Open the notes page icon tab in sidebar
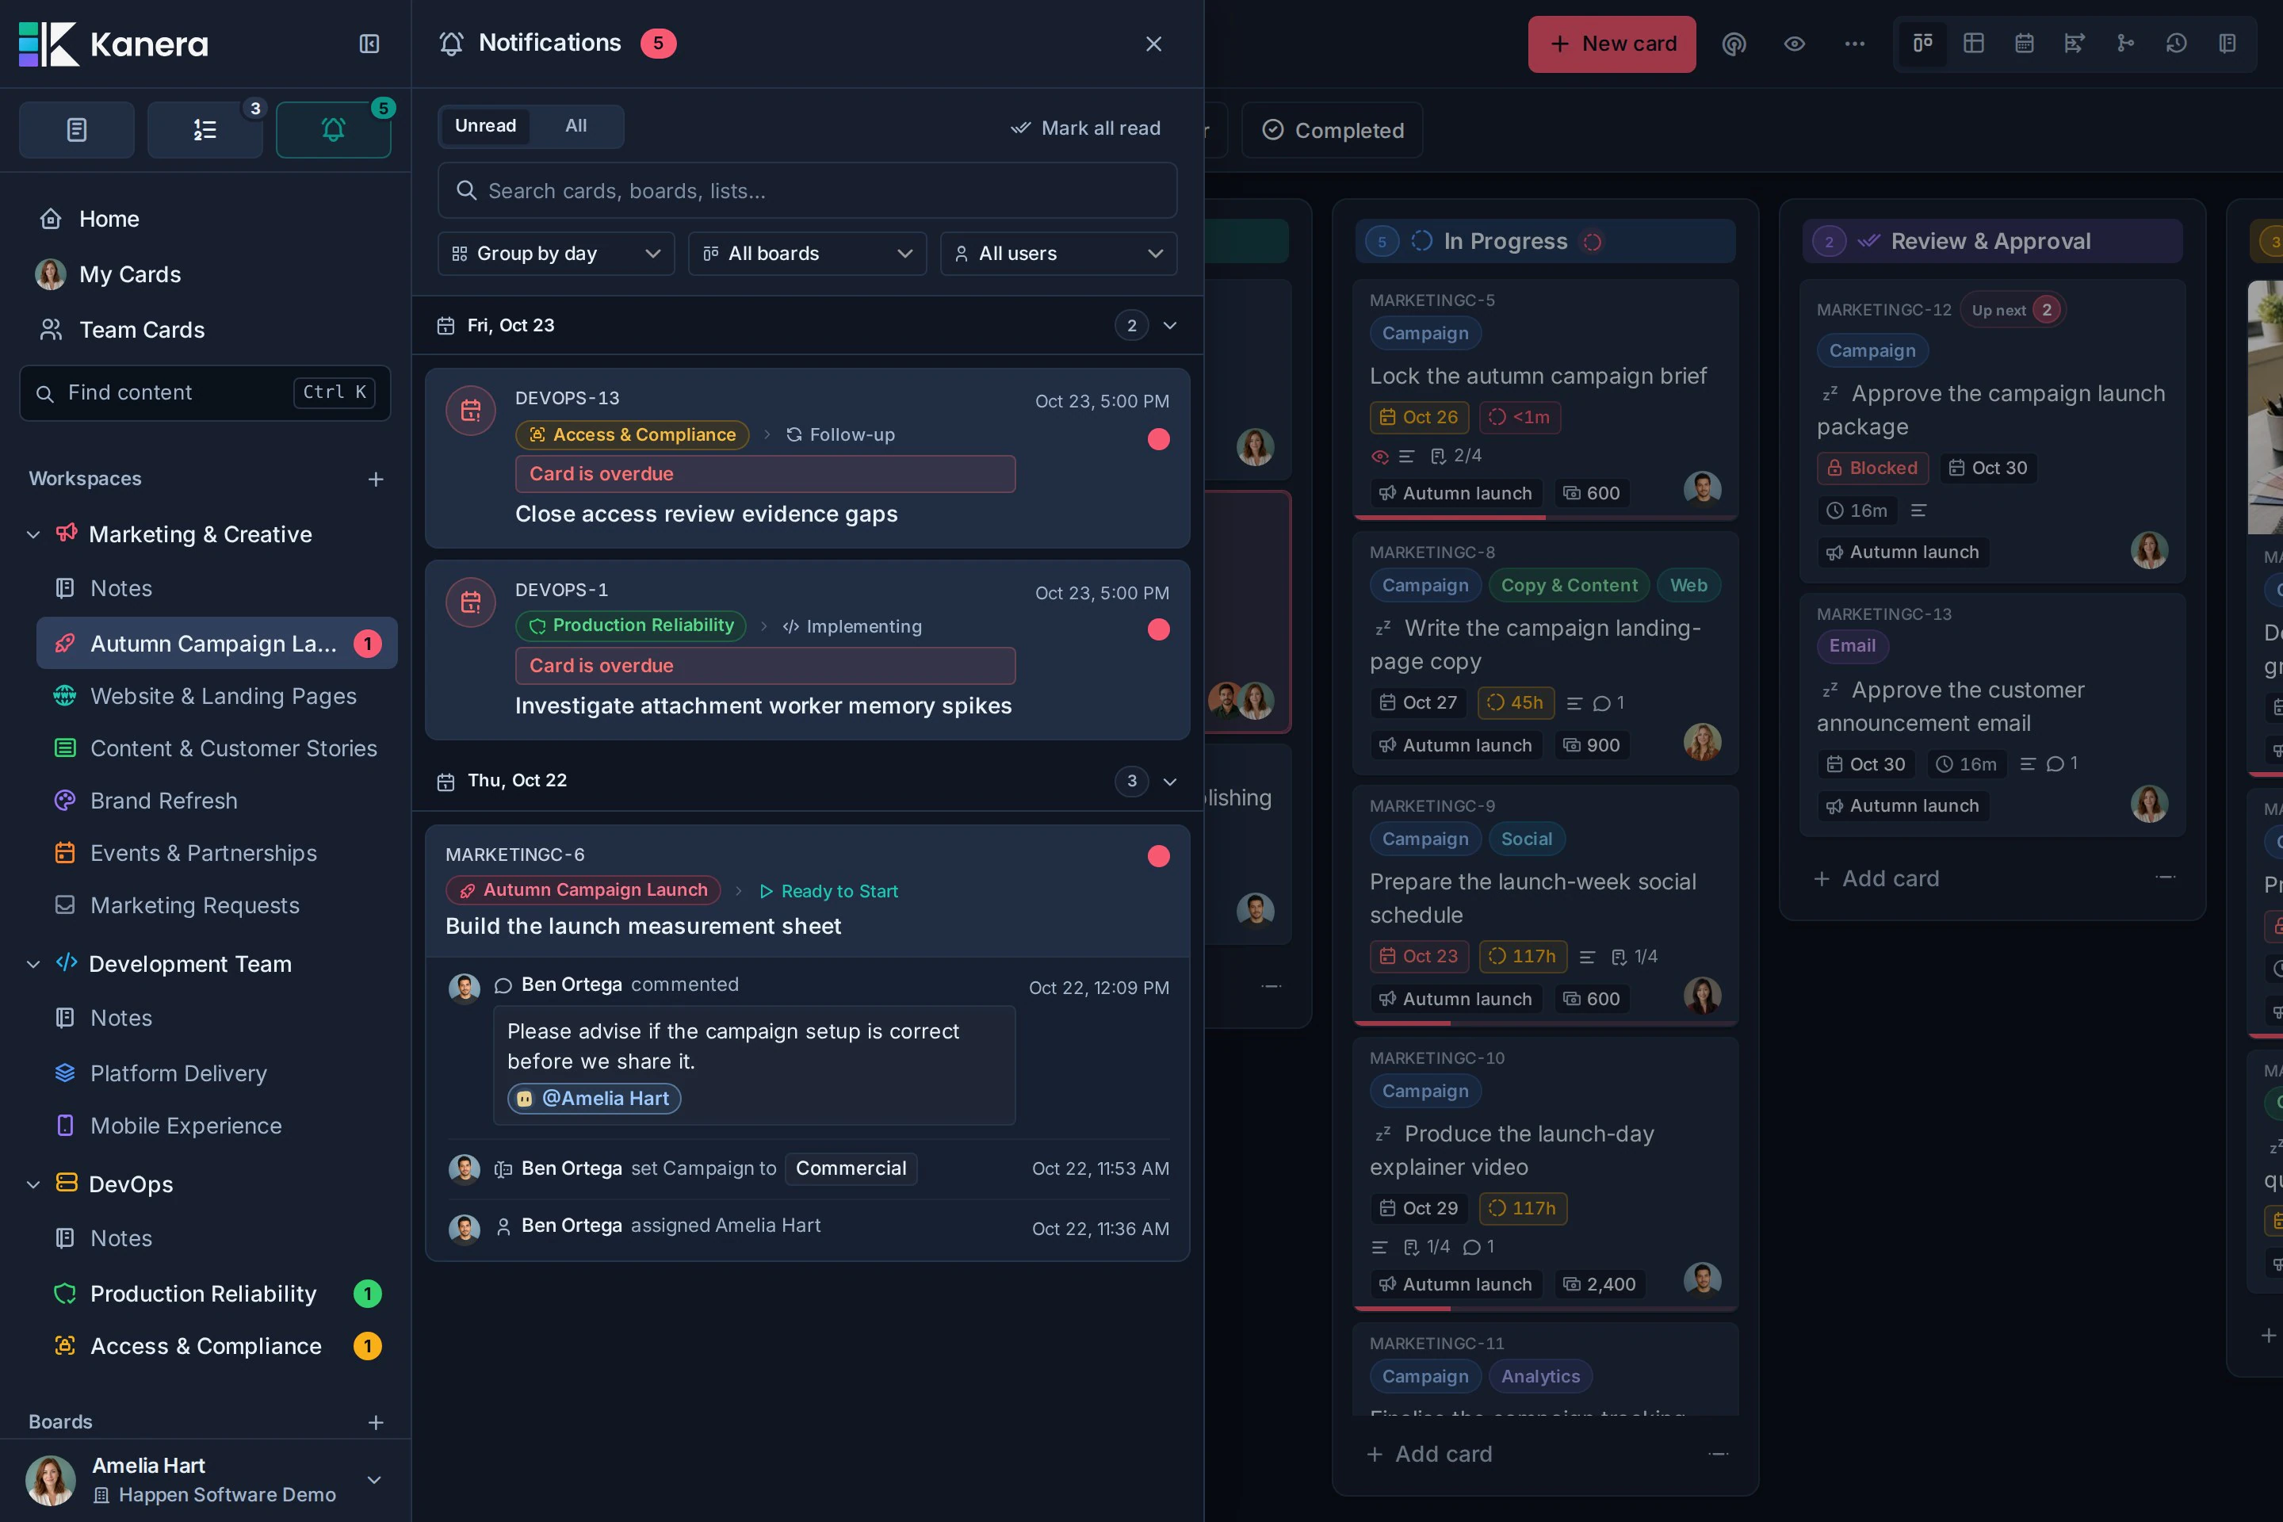Image resolution: width=2283 pixels, height=1522 pixels. (77, 130)
